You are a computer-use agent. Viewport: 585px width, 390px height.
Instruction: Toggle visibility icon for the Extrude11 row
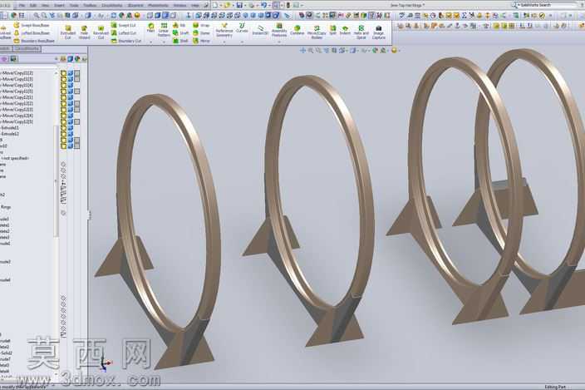[64, 127]
